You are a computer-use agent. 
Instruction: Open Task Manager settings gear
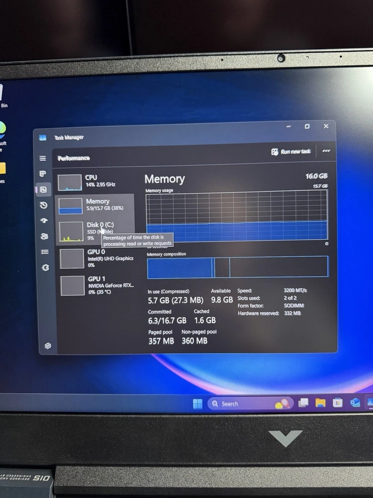pos(48,346)
